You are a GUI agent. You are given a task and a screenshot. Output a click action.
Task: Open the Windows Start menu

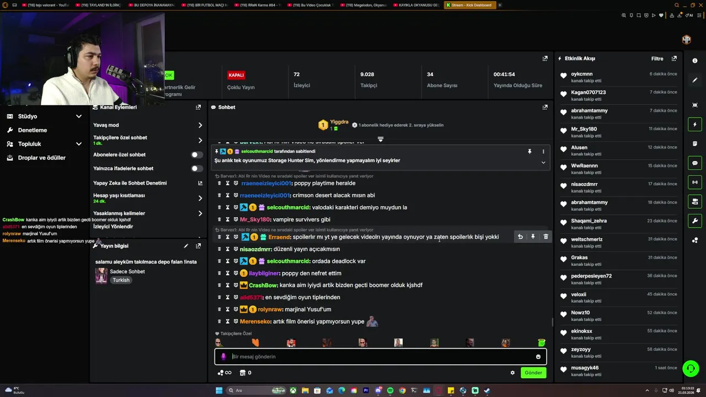click(x=219, y=390)
